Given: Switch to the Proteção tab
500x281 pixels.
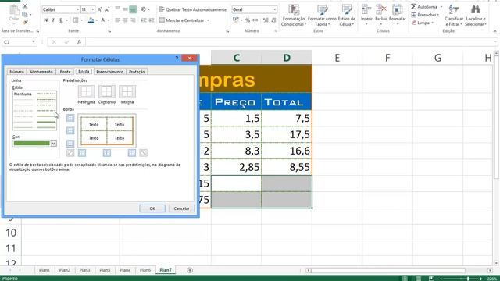Looking at the screenshot, I should (x=137, y=72).
